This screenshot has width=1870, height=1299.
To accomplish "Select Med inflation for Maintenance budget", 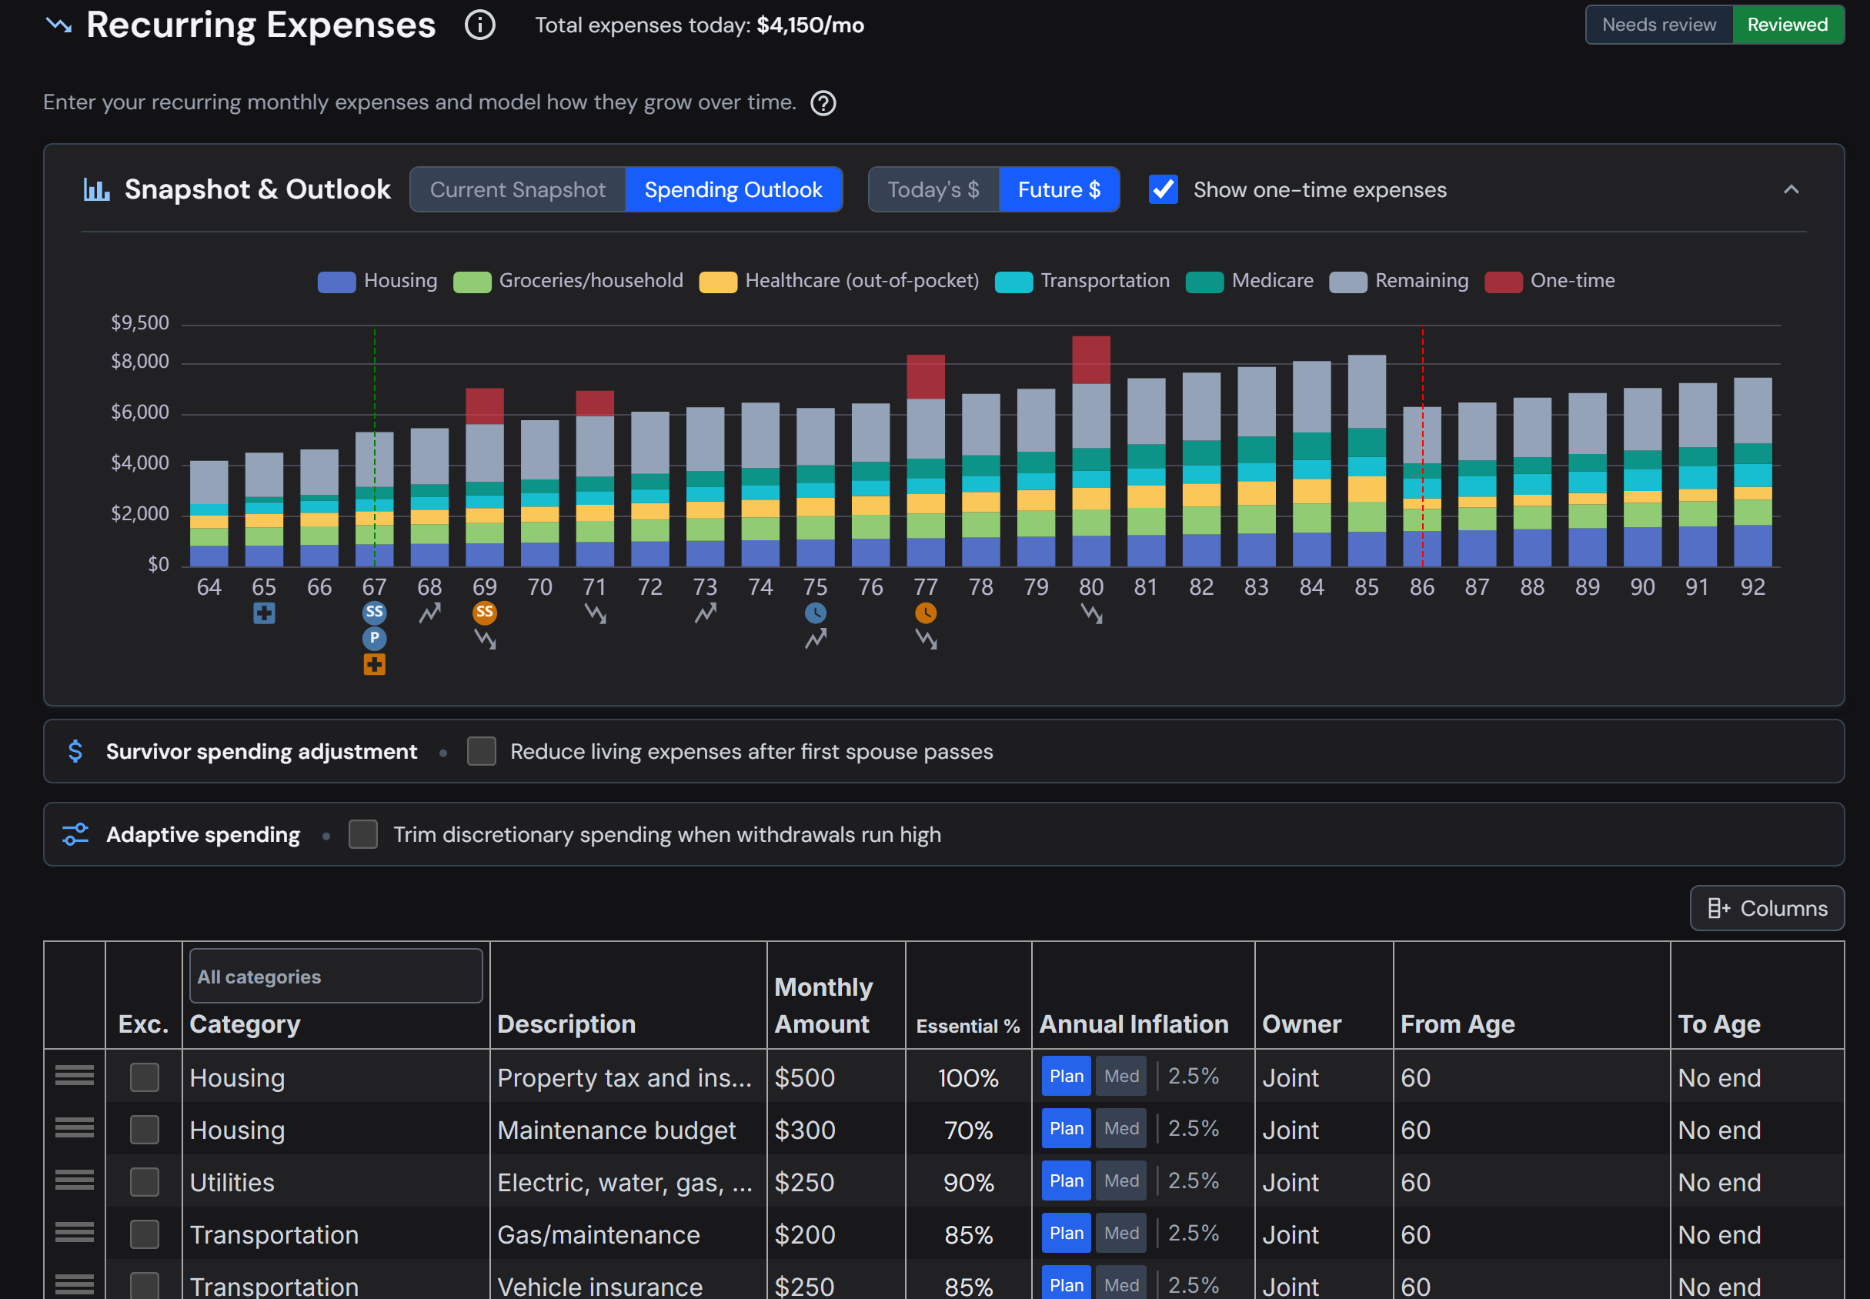I will click(1120, 1129).
